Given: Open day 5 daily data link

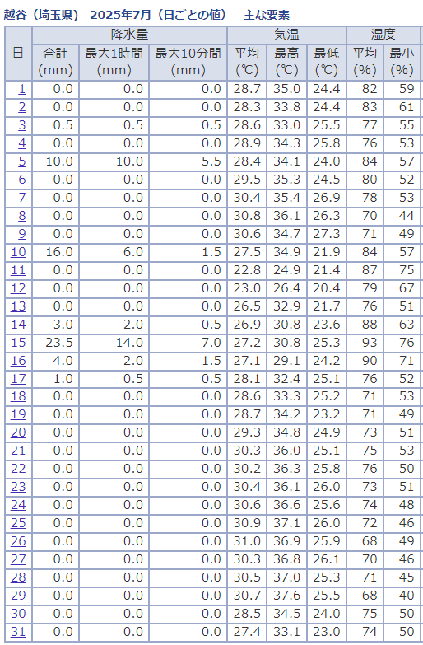Looking at the screenshot, I should [x=21, y=161].
